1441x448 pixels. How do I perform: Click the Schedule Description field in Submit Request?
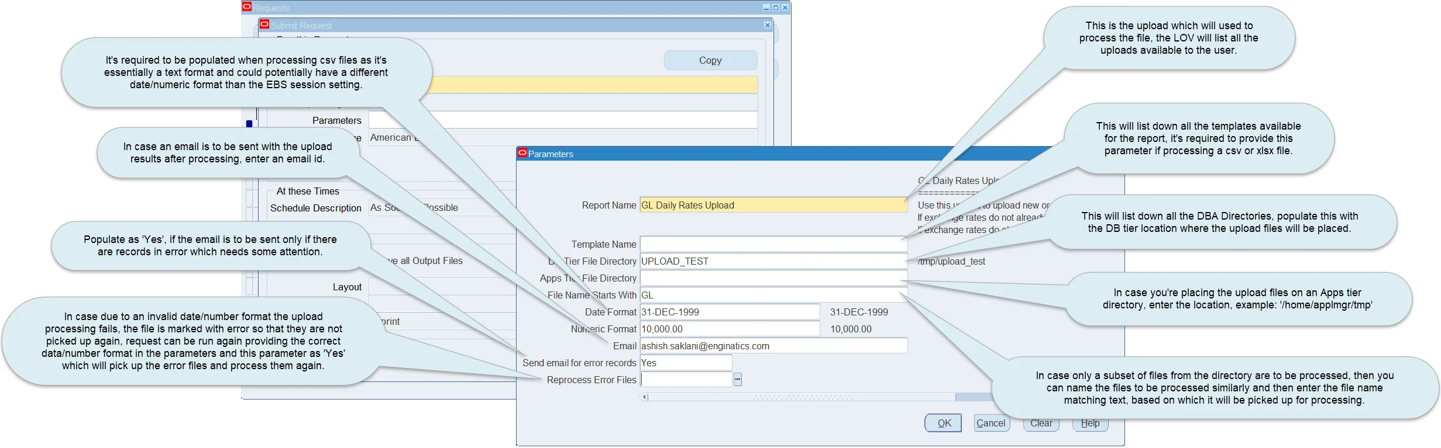pyautogui.click(x=442, y=207)
